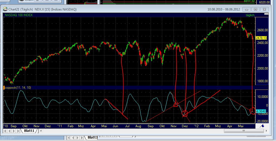The width and height of the screenshot is (276, 141).
Task: Click the horizontal scrollbar thumb in Chart21
Action: (244, 131)
